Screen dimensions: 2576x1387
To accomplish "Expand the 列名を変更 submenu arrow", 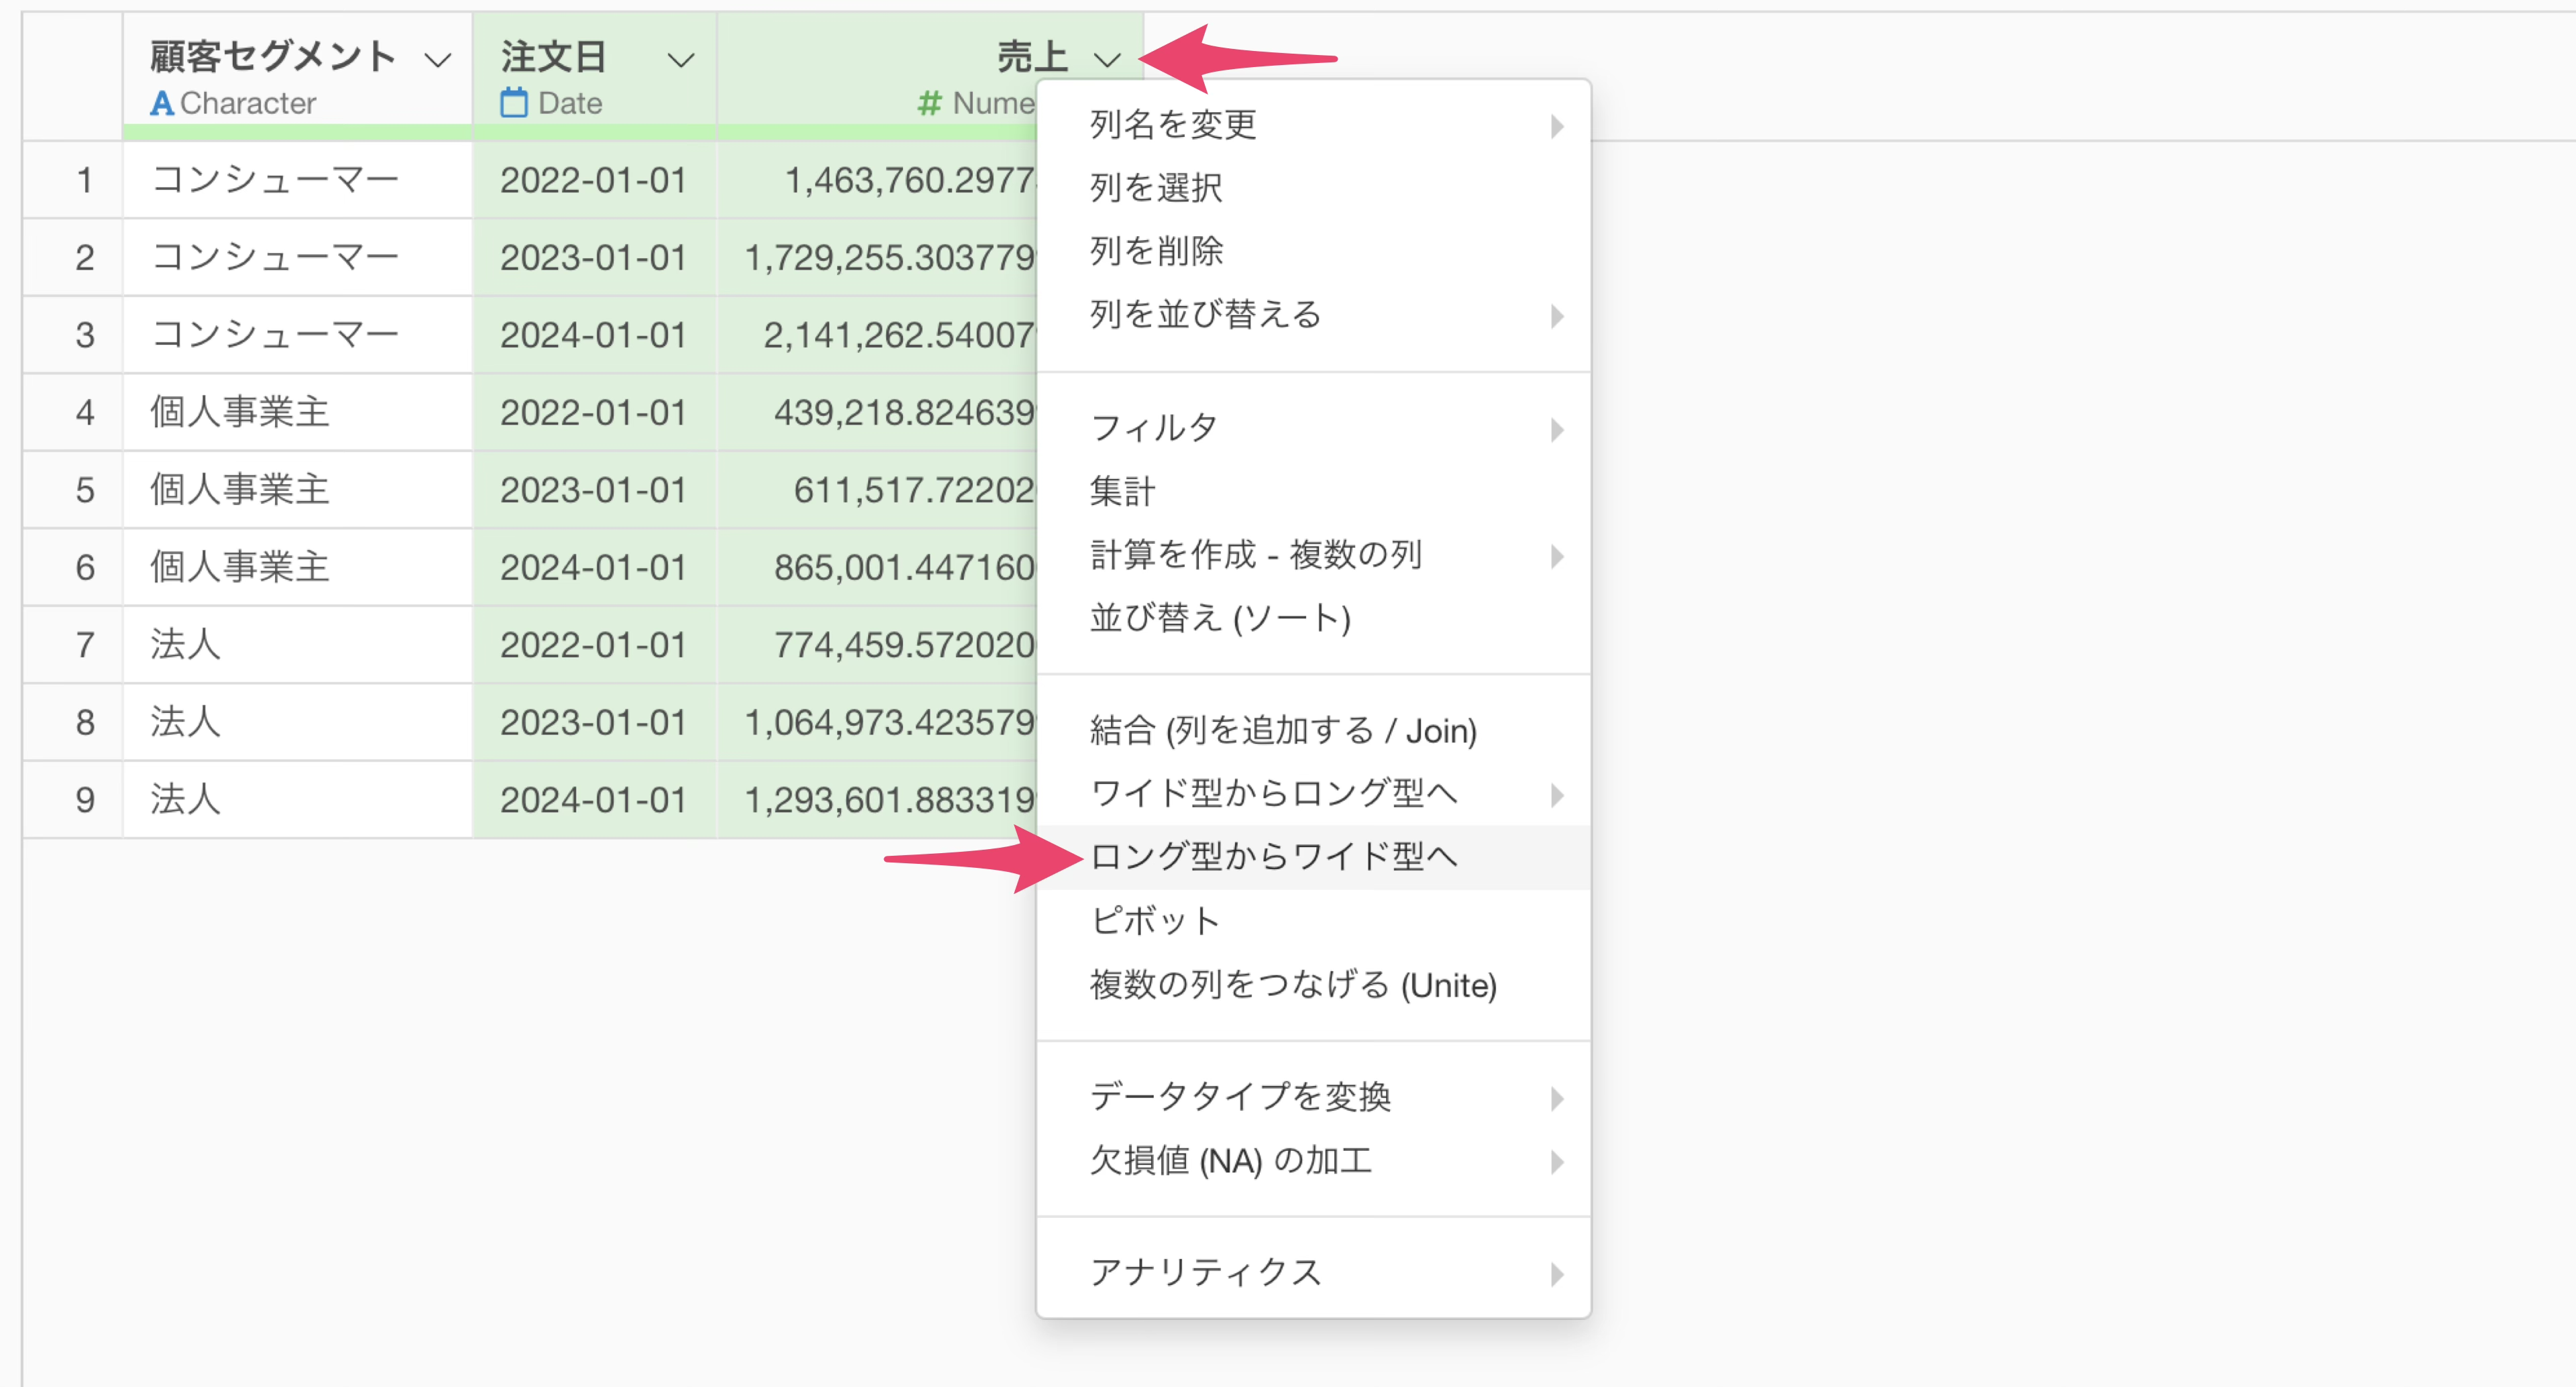I will (x=1556, y=126).
